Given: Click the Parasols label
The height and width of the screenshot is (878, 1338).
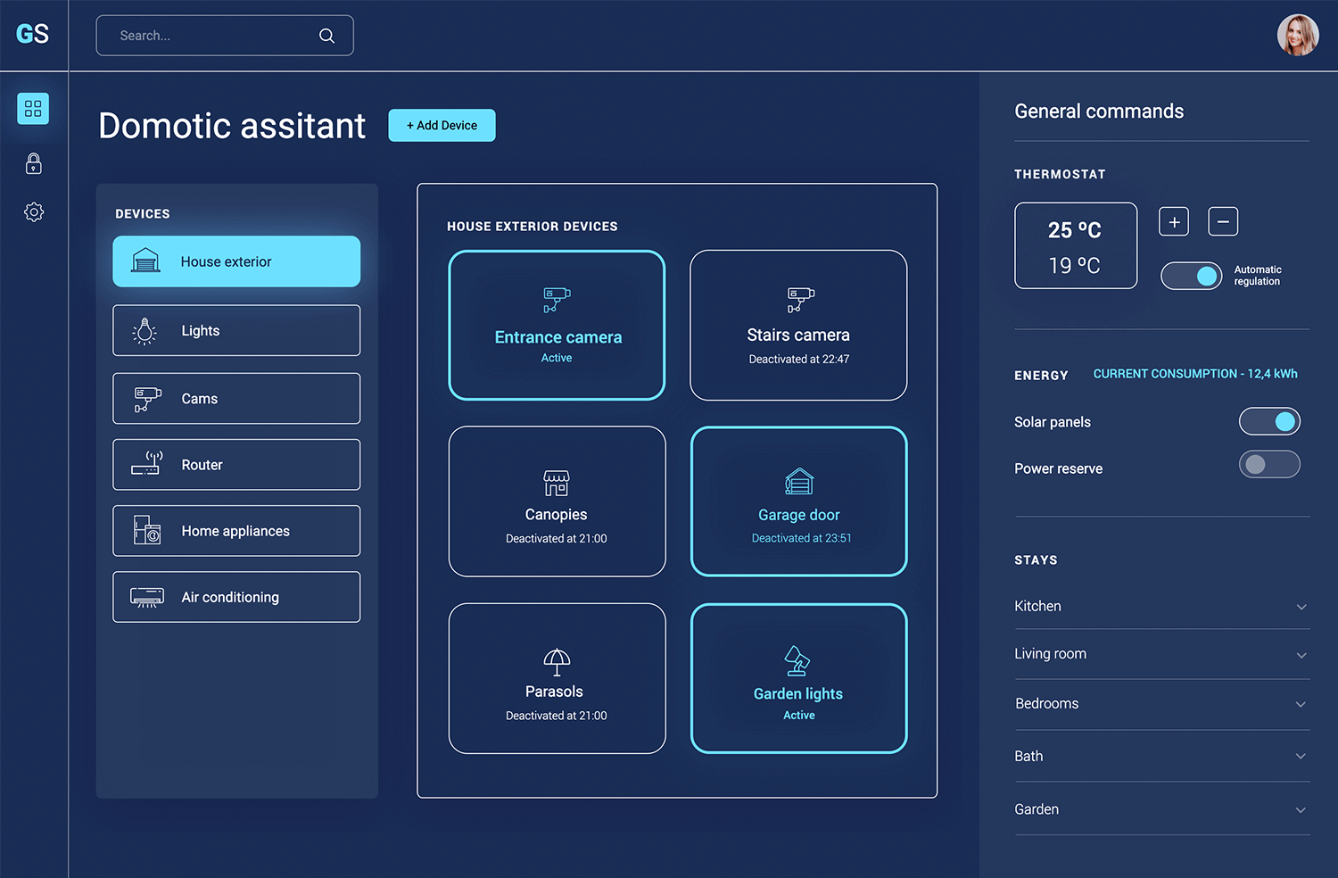Looking at the screenshot, I should click(554, 692).
